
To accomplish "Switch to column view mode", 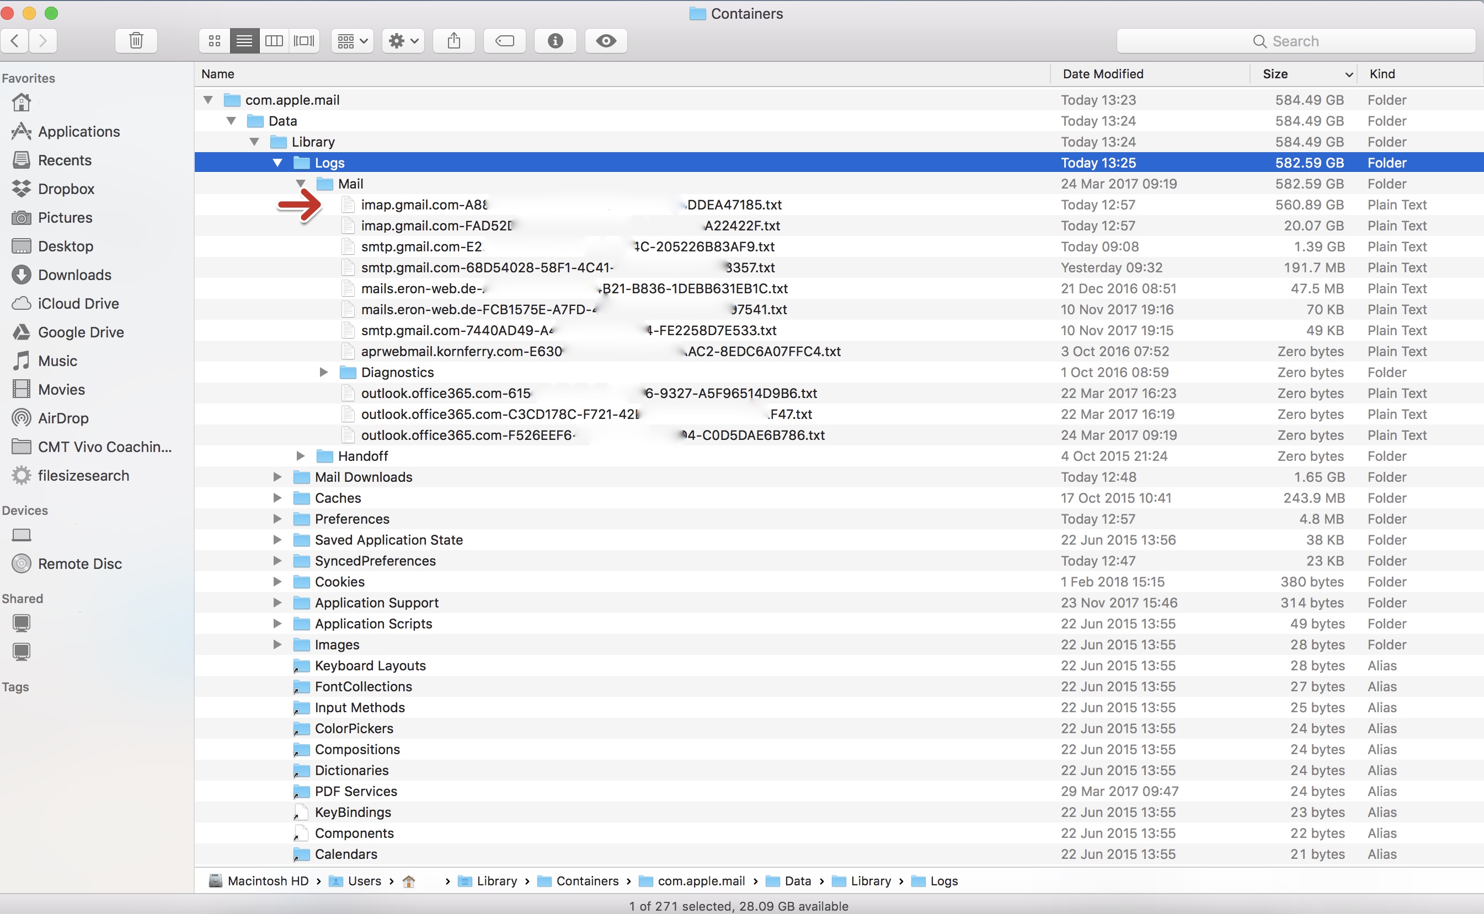I will click(x=274, y=40).
